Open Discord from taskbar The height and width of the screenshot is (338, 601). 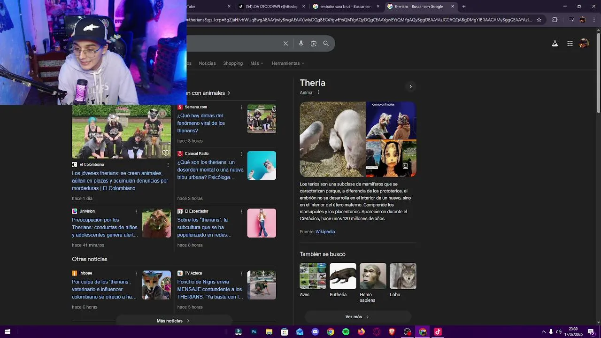pos(315,332)
